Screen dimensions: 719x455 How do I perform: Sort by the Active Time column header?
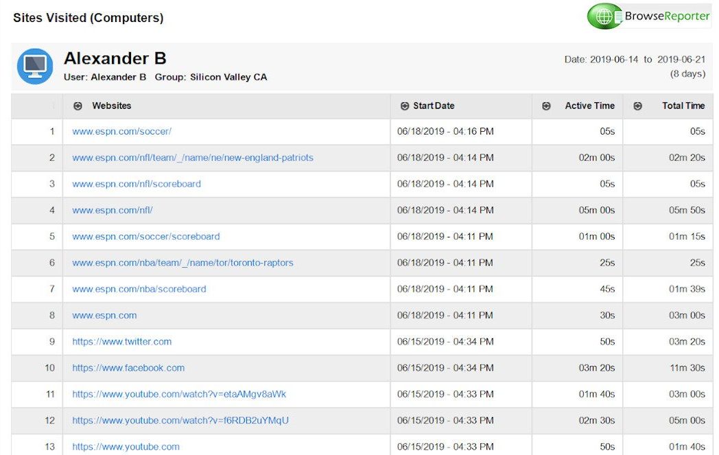coord(589,106)
